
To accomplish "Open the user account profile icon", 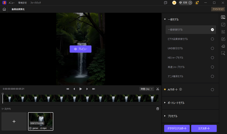I will 197,3.
